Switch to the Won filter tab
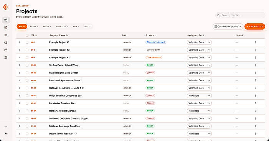Screen dimensions: 269x141 [76, 26]
